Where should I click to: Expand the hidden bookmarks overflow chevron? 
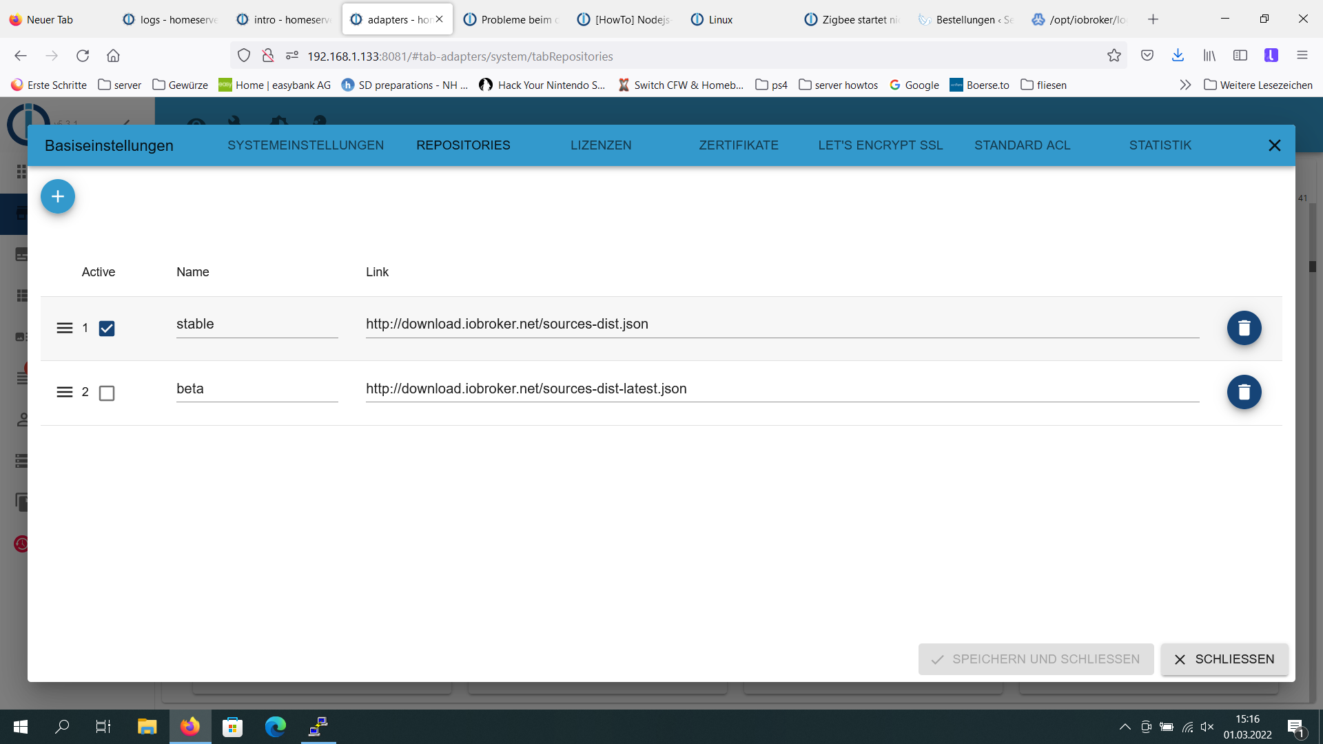coord(1185,85)
